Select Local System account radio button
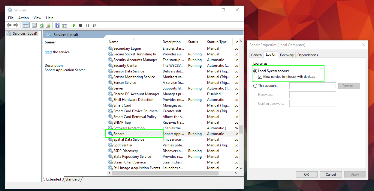374x191 pixels. 255,71
